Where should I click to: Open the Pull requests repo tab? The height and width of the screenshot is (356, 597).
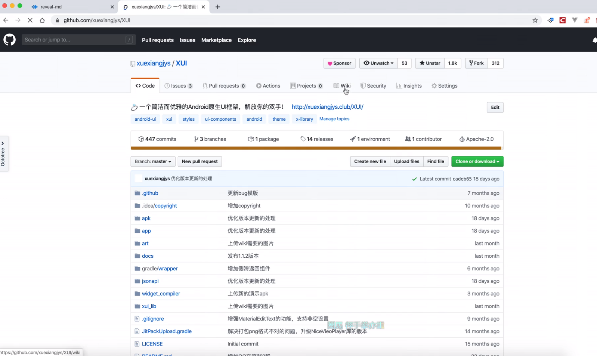(x=224, y=86)
